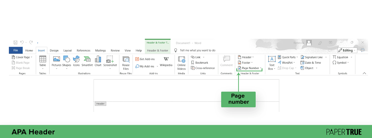
Task: Click the Save icon in the quick access toolbar
Action: 15,42
